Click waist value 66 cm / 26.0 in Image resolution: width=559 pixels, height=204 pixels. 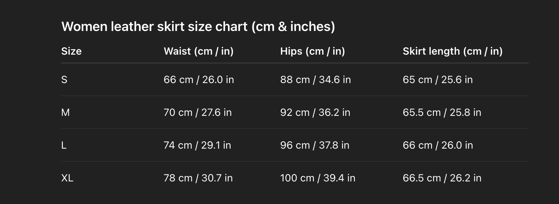coord(198,80)
